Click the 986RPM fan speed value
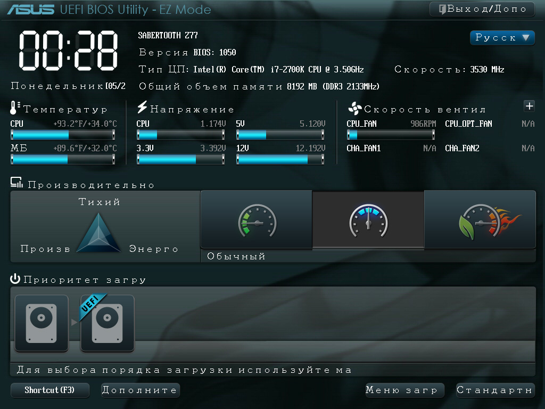 [x=423, y=124]
